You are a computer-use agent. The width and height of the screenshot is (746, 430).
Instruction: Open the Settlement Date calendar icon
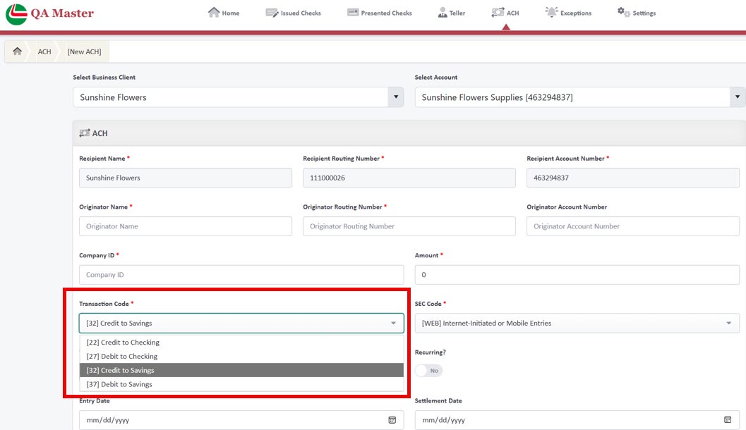[x=728, y=419]
